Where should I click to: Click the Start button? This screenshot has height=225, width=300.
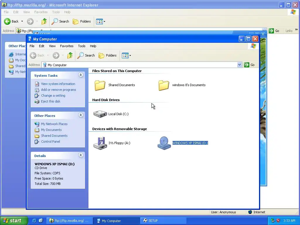[x=13, y=221]
